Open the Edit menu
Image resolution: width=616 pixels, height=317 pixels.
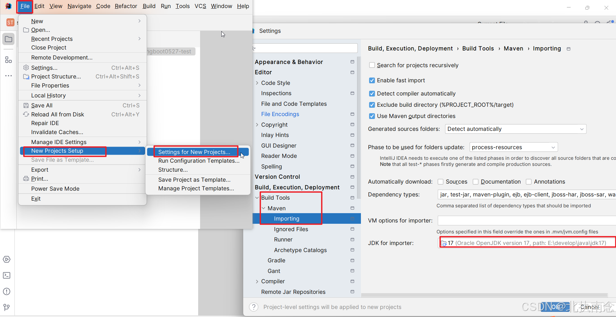[x=39, y=6]
